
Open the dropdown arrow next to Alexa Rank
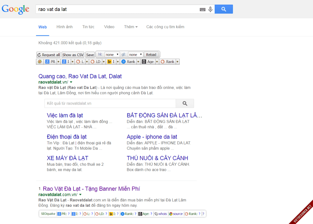coord(138,62)
